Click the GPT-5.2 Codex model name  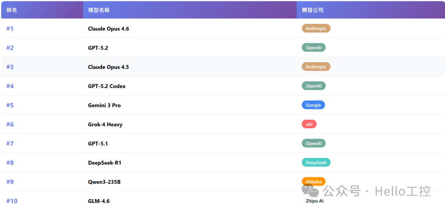click(107, 86)
